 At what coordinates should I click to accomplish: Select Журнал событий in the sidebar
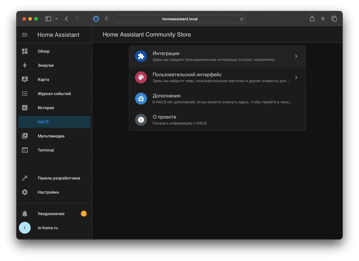[54, 94]
